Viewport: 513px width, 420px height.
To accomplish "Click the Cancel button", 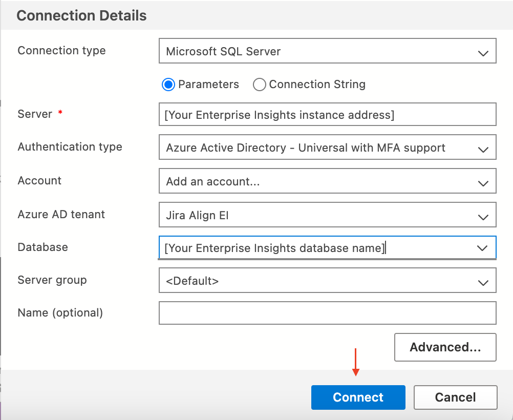I will [x=455, y=397].
